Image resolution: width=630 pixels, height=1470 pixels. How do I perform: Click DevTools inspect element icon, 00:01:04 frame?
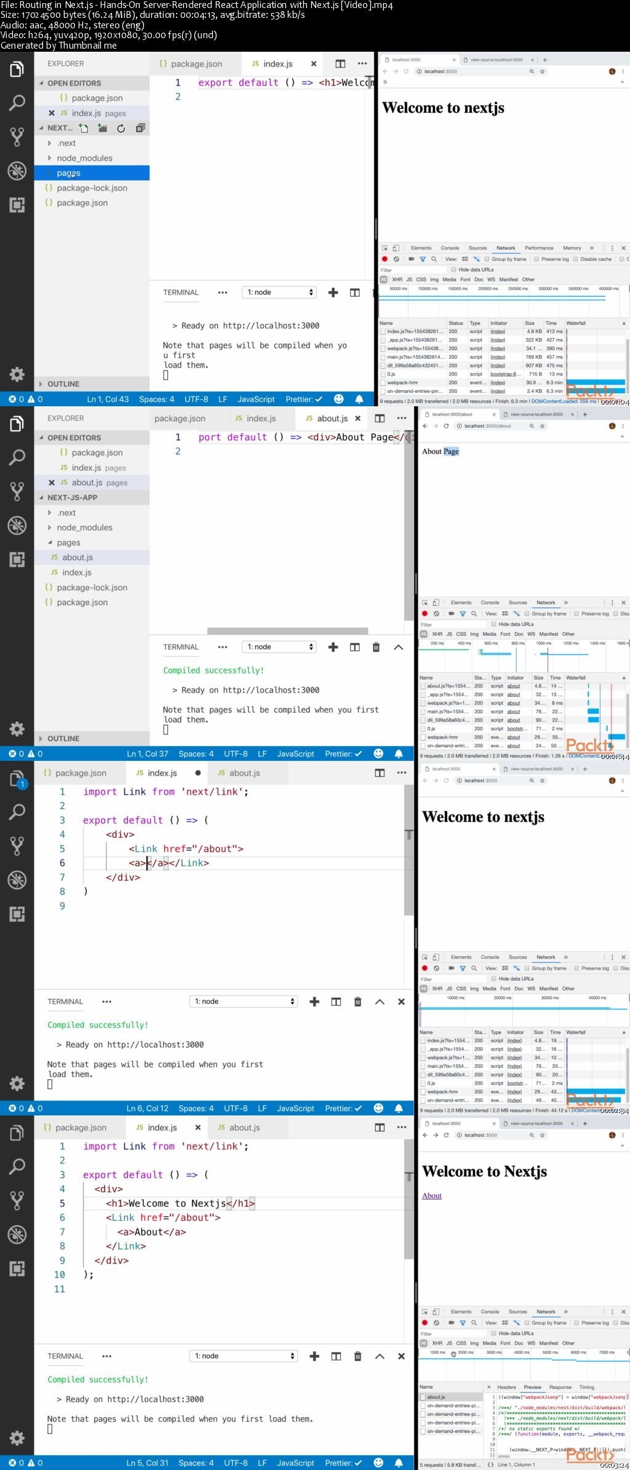385,248
